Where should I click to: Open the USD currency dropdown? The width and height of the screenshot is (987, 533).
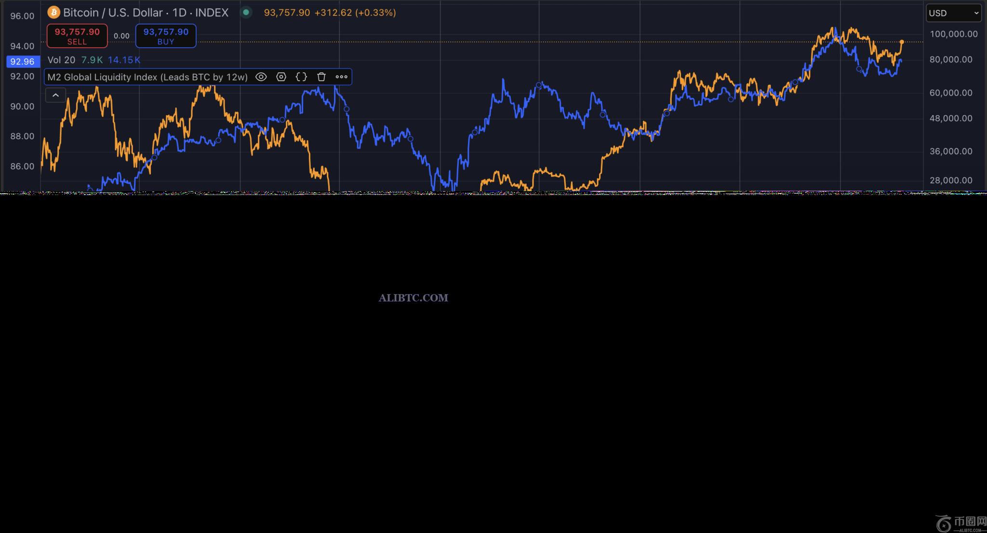953,13
